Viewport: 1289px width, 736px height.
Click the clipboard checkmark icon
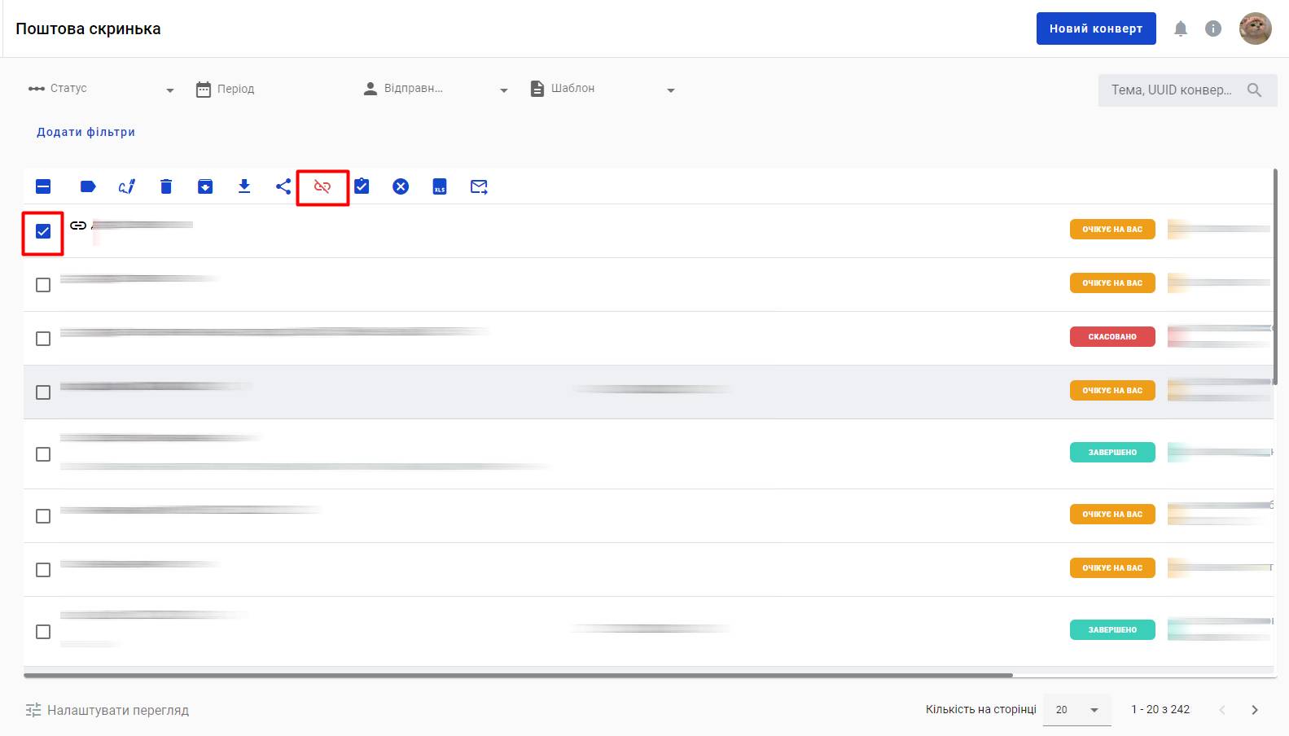[x=362, y=186]
